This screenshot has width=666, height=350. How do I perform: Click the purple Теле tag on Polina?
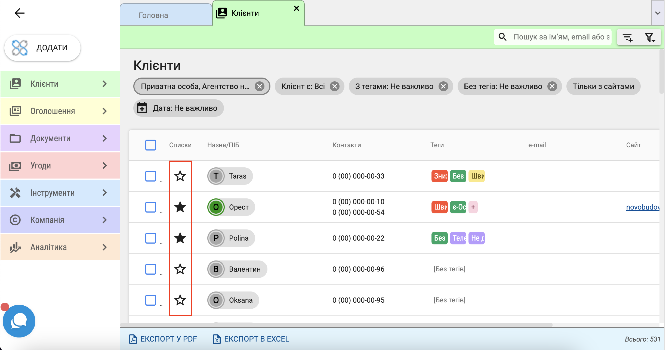[458, 238]
